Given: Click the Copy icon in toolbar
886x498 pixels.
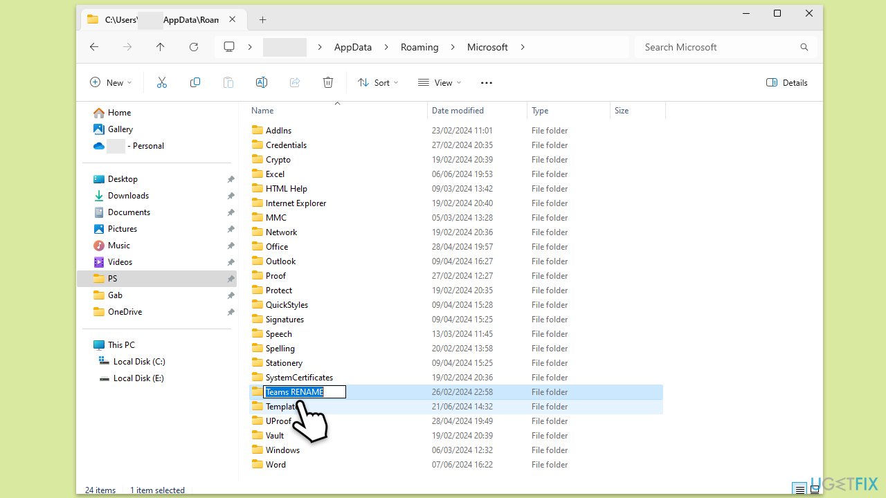Looking at the screenshot, I should tap(195, 82).
